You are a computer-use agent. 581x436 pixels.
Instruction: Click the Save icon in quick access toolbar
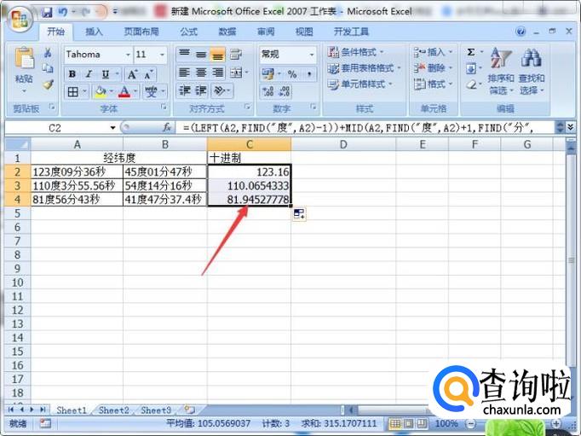[47, 12]
